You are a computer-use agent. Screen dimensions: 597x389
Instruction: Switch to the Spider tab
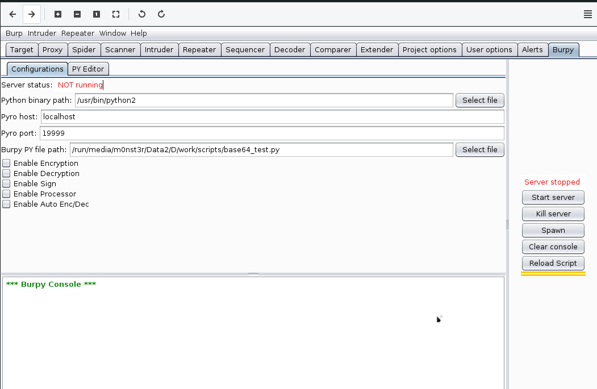tap(84, 50)
